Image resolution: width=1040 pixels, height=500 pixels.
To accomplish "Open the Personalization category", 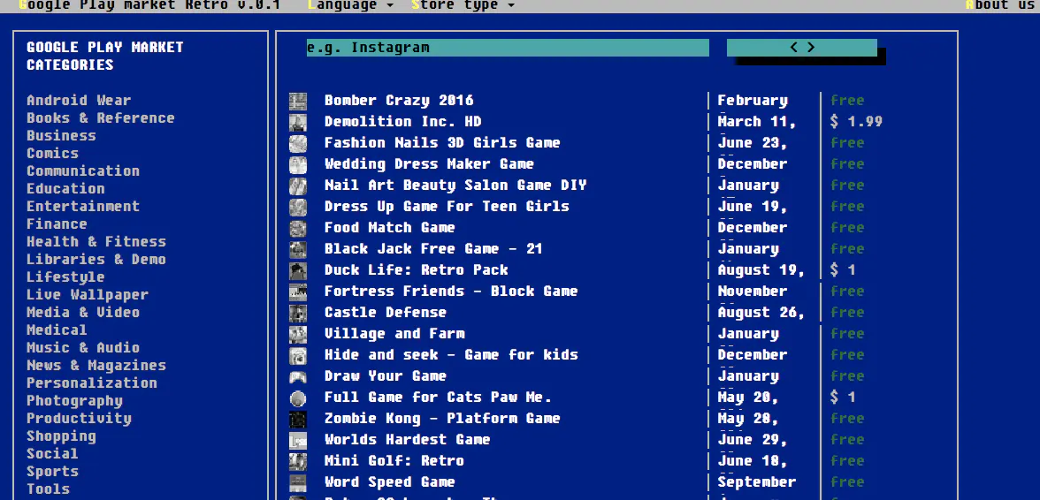I will tap(92, 383).
